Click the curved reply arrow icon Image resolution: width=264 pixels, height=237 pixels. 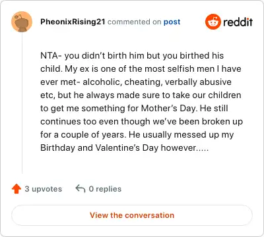(x=81, y=189)
